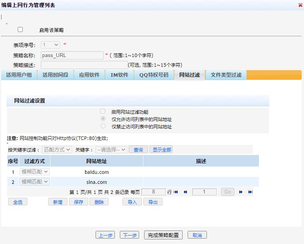The width and height of the screenshot is (304, 244).
Task: Switch to 适用用户组 tab
Action: click(19, 75)
